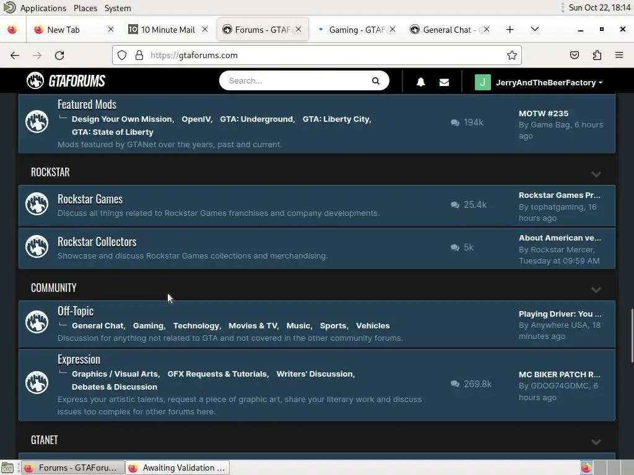The width and height of the screenshot is (634, 475).
Task: Click the comments icon next to 25.4k
Action: point(455,205)
